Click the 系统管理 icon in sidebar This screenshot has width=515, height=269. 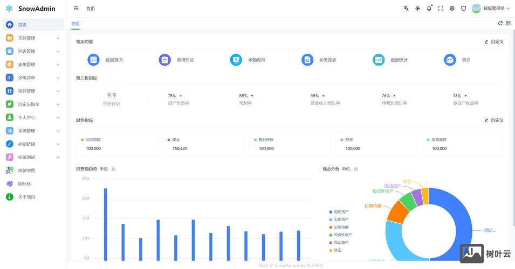click(x=10, y=131)
